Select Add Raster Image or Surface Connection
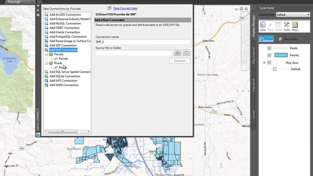313x176 pixels. point(70,41)
